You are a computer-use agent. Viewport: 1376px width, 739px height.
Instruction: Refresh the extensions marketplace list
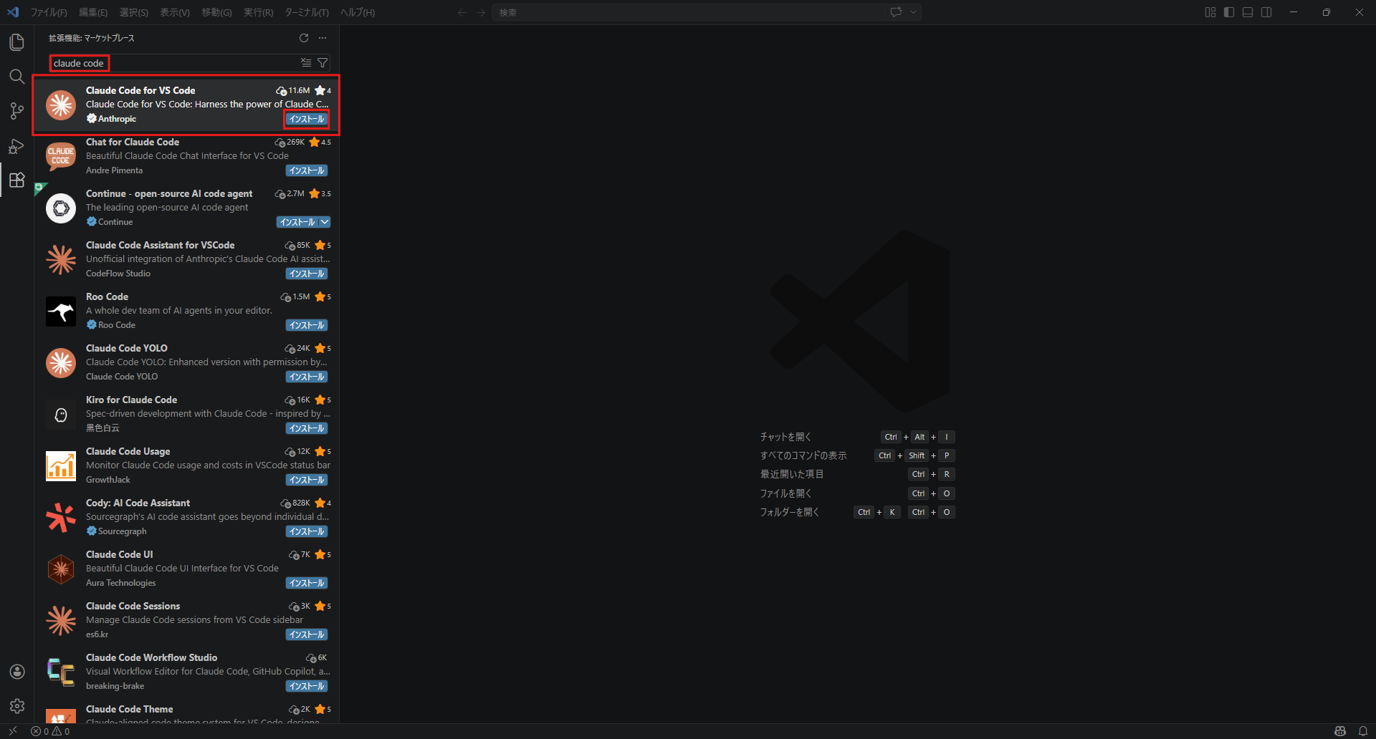click(304, 38)
